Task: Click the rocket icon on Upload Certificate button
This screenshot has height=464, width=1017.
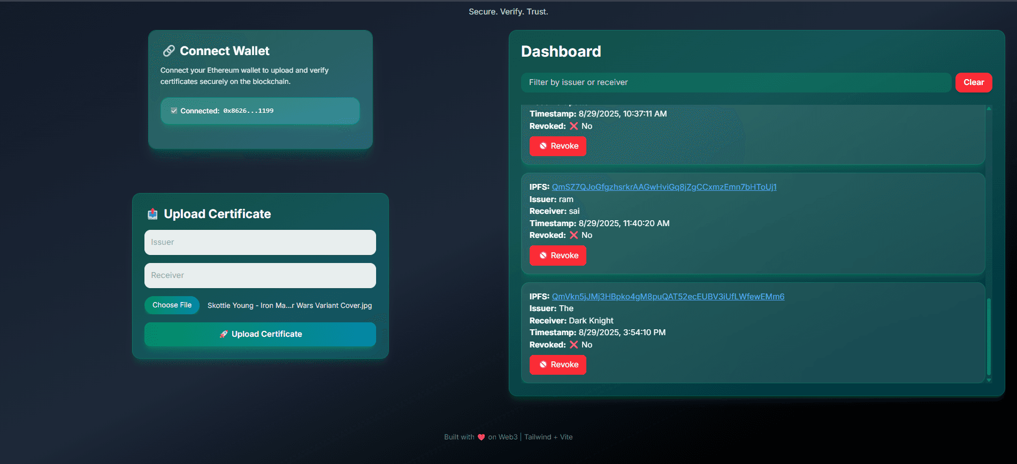Action: click(x=224, y=334)
